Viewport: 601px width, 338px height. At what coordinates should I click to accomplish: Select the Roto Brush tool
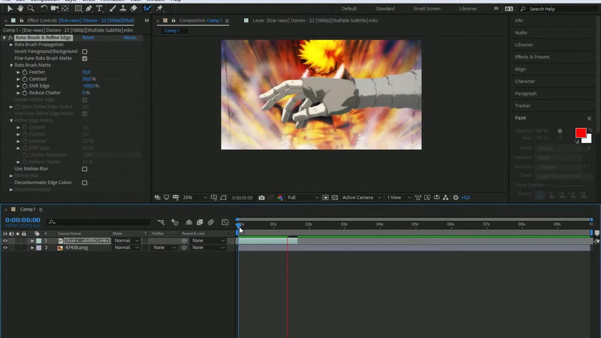147,8
